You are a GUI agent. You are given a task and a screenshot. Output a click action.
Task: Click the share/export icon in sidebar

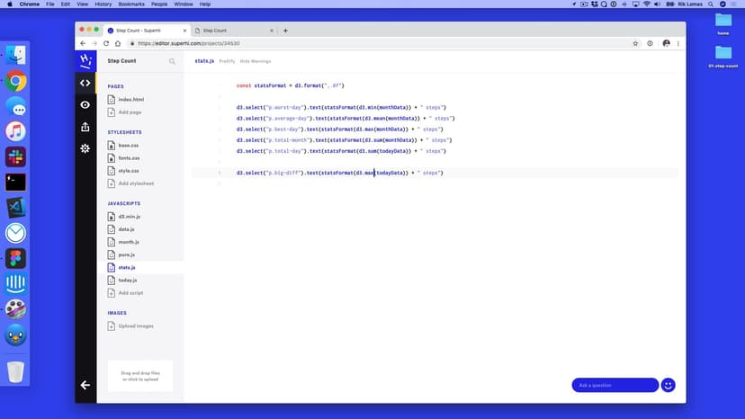click(85, 127)
